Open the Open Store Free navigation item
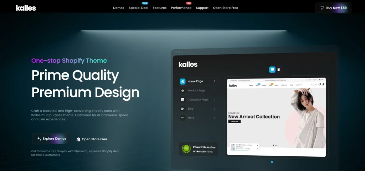365x171 pixels. tap(226, 8)
